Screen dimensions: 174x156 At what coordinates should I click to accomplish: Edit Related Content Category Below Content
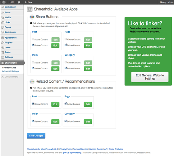click(x=88, y=122)
